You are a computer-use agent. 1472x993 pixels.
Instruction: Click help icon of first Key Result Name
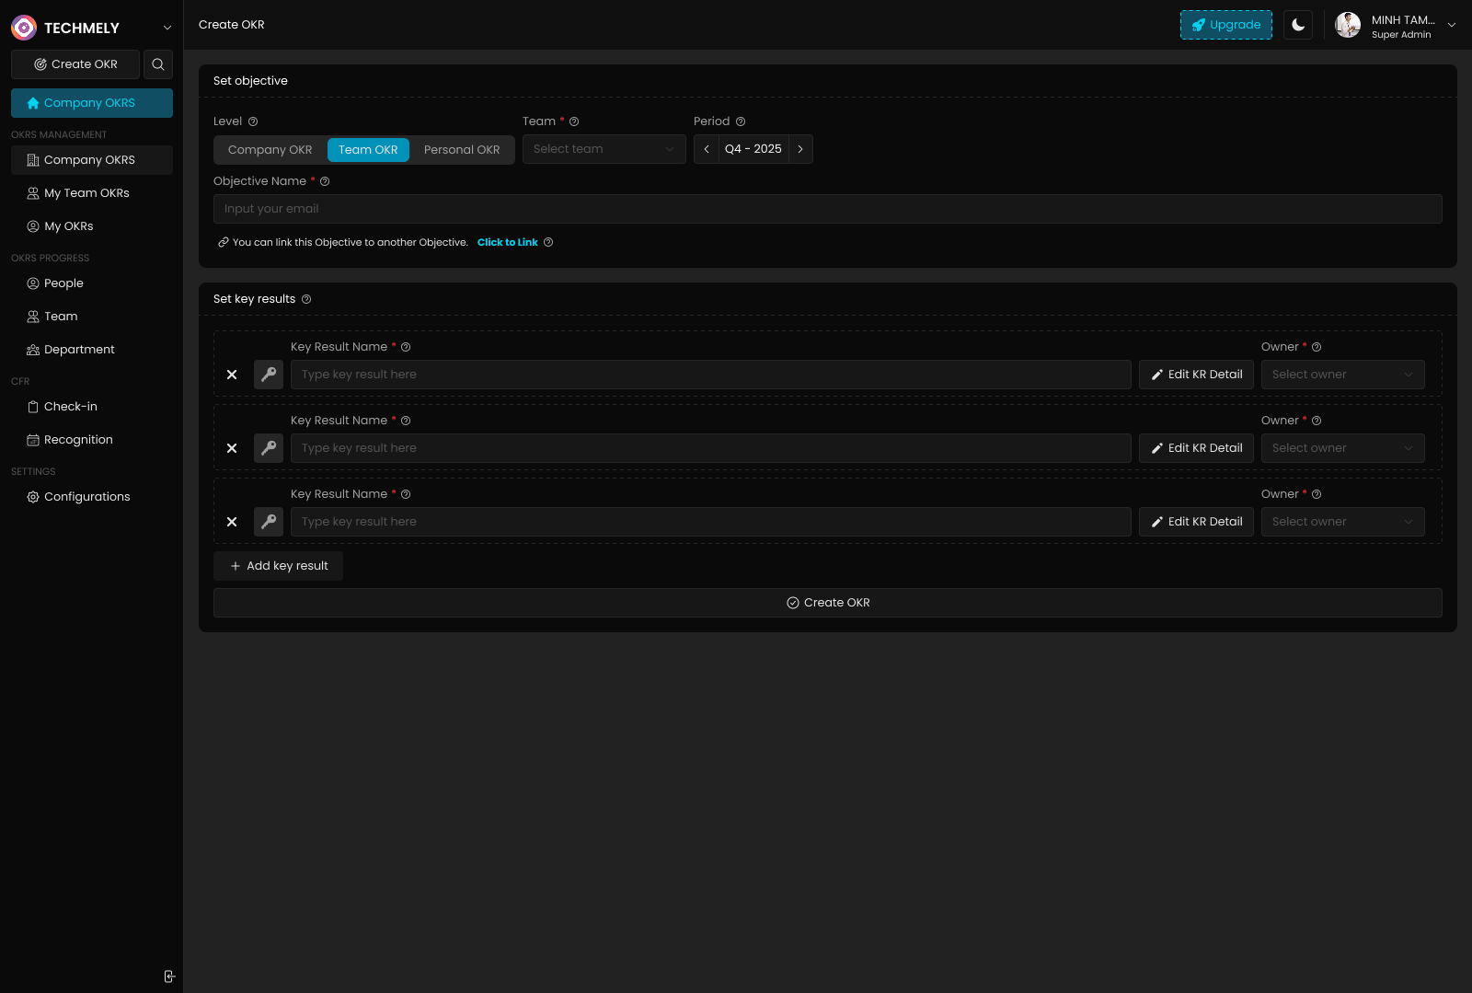pyautogui.click(x=406, y=347)
